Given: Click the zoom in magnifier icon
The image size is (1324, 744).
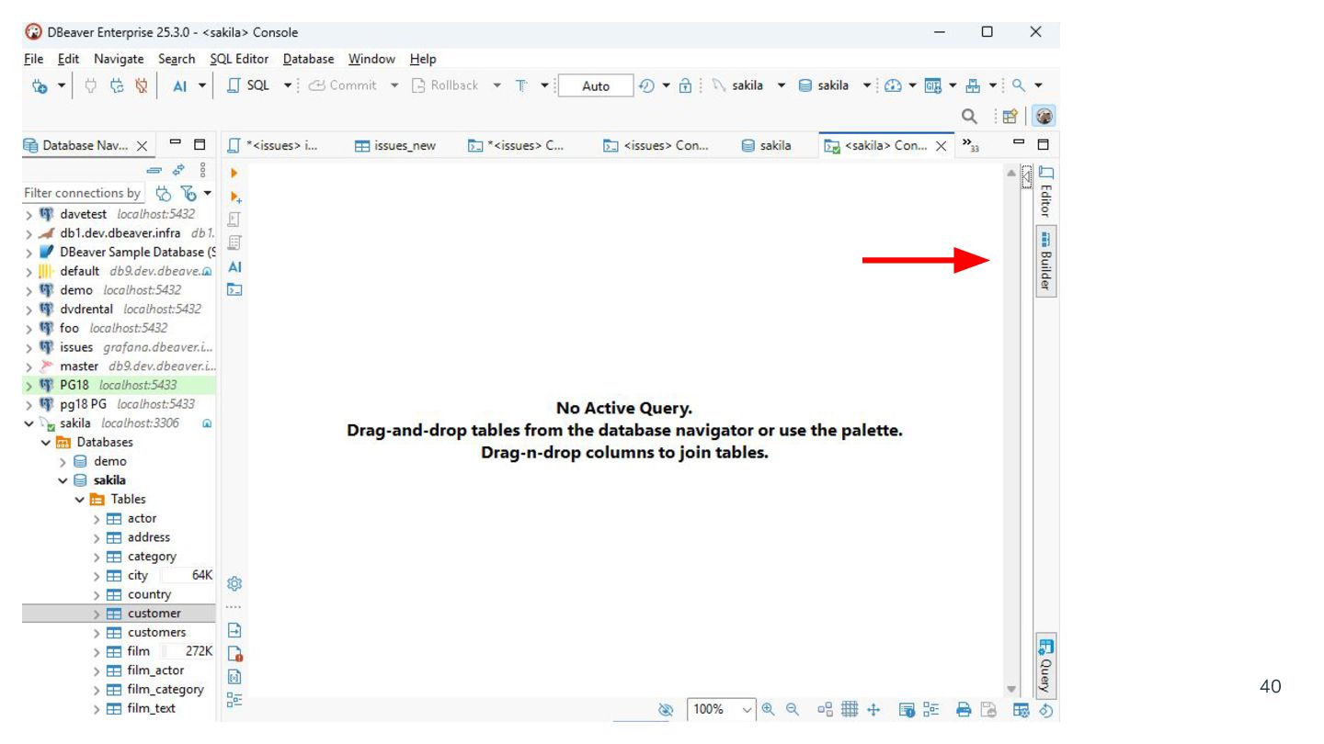Looking at the screenshot, I should 768,709.
